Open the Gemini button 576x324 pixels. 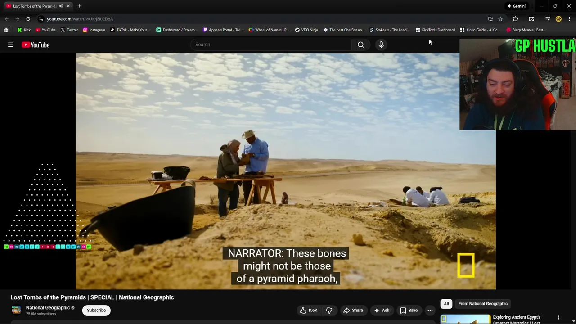point(516,6)
